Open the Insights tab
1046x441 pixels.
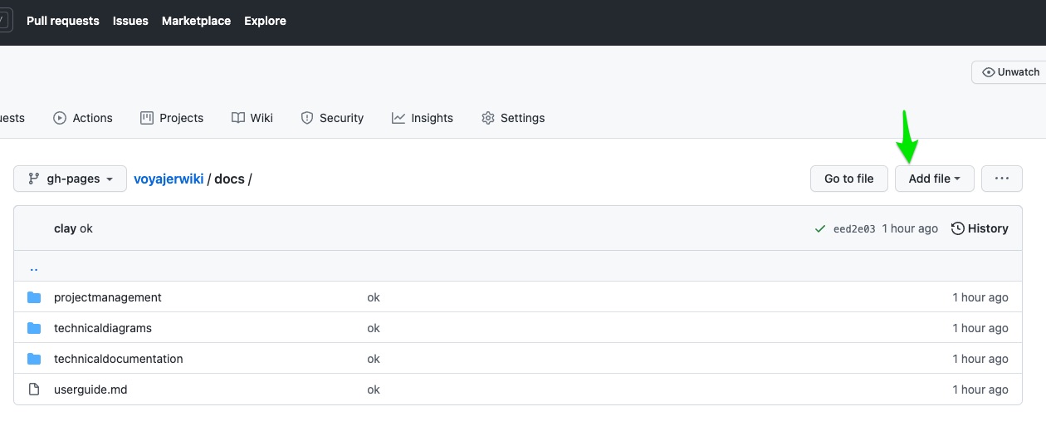(x=423, y=118)
